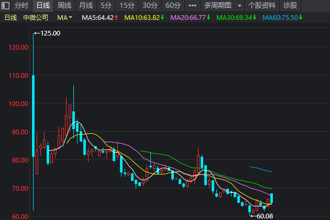Open 多周期图 multi-period view

click(218, 5)
